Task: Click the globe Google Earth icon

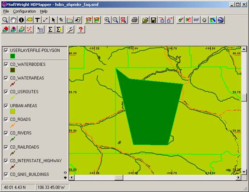Action: pyautogui.click(x=221, y=20)
